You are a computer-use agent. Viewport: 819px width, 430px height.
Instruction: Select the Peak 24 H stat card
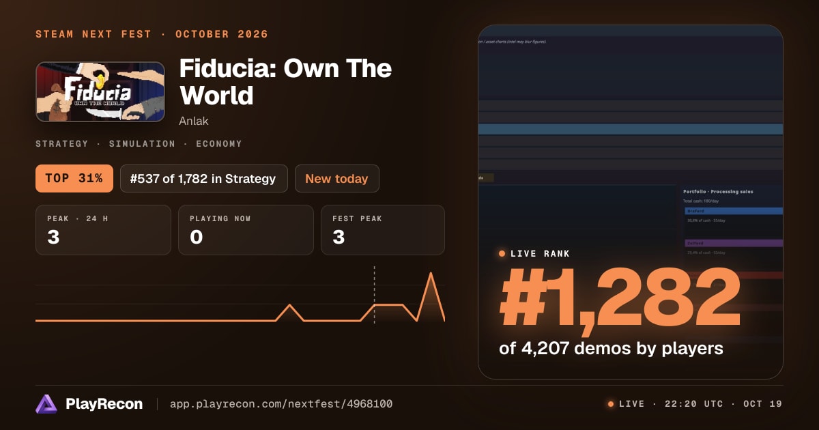103,230
